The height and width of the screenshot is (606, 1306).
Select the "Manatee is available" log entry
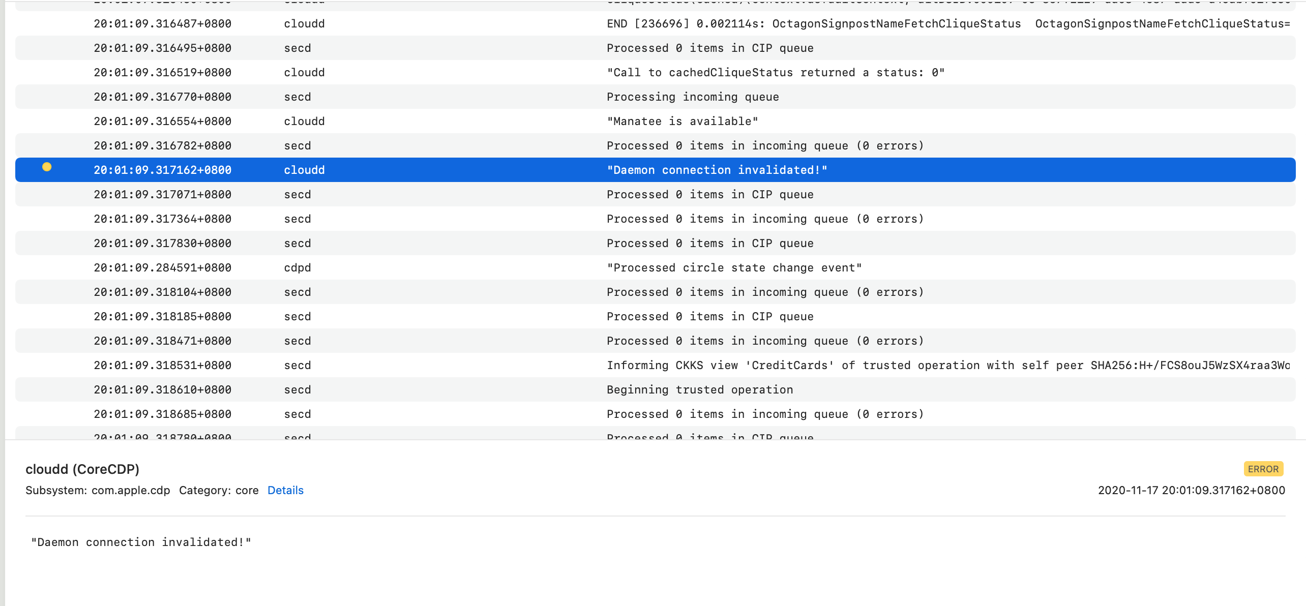click(x=681, y=121)
